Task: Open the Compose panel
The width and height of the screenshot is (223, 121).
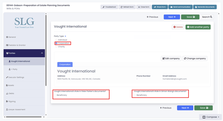Action: (210, 117)
